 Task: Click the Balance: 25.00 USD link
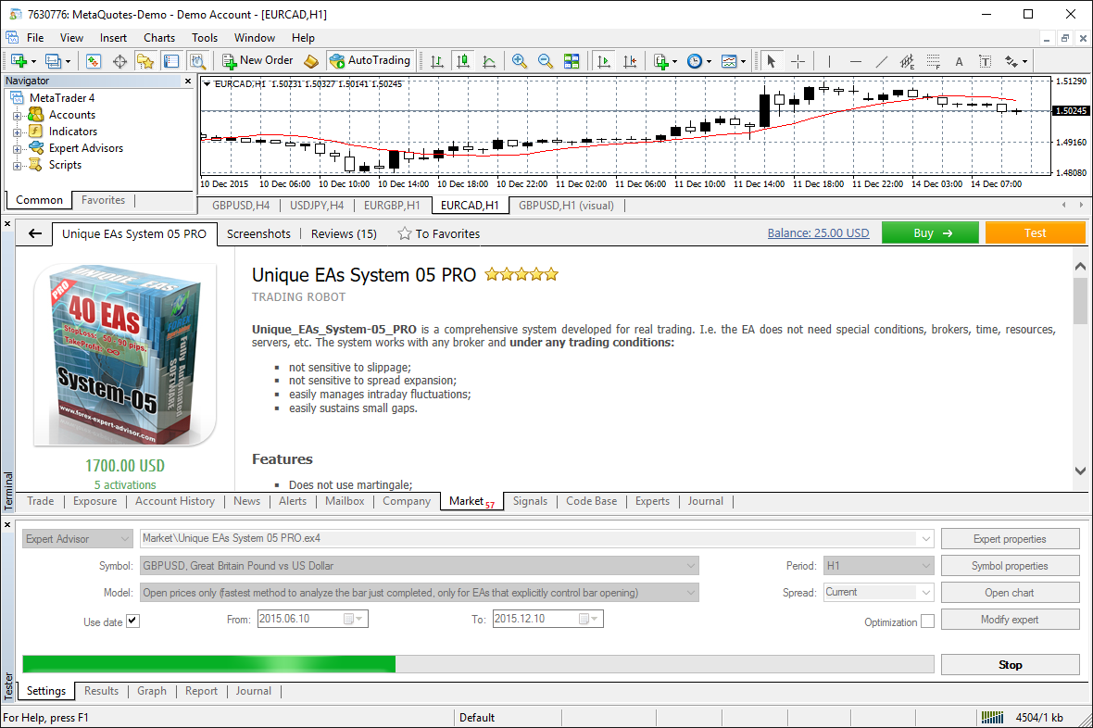click(x=818, y=233)
